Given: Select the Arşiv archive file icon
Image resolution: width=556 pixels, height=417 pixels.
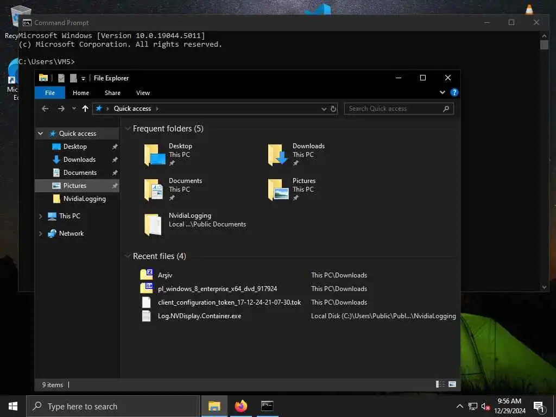Looking at the screenshot, I should (x=147, y=275).
